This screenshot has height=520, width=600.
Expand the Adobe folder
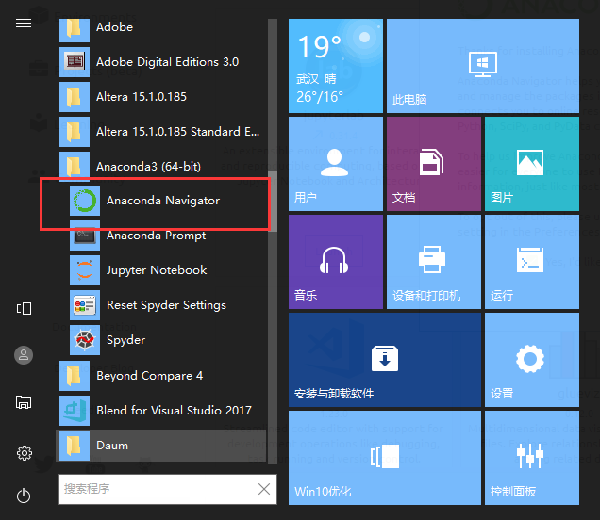tap(162, 28)
